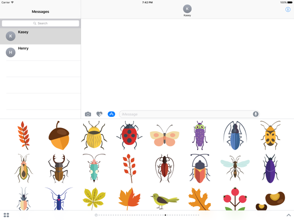The height and width of the screenshot is (220, 294).
Task: Open the app drawer grid icon
Action: 6,215
